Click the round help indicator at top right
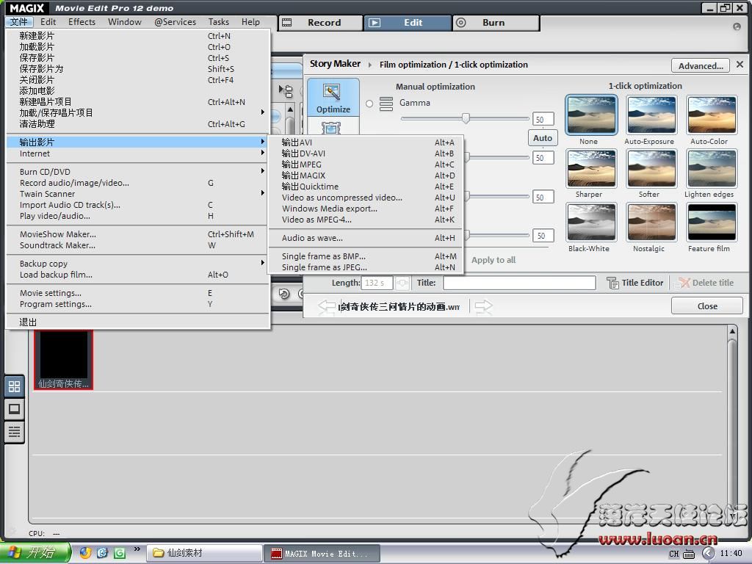 737,26
